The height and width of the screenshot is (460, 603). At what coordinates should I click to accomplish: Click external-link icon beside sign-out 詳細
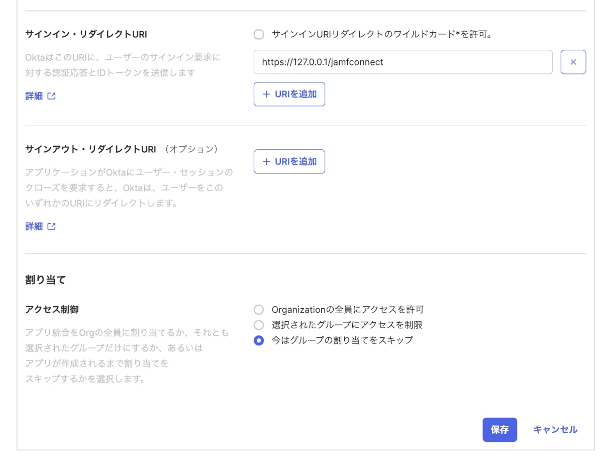[51, 227]
